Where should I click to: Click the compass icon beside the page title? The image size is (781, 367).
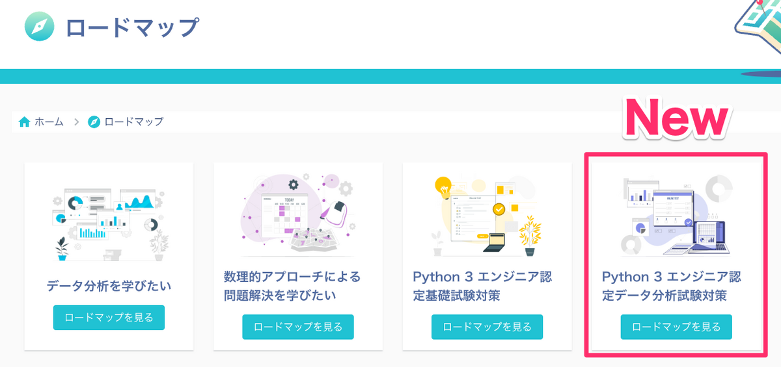click(x=39, y=27)
